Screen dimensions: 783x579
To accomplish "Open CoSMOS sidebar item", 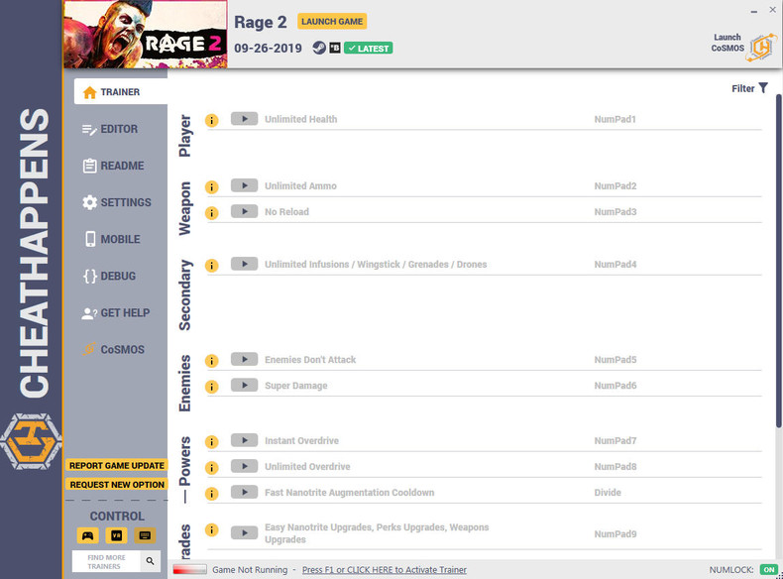I will (114, 350).
